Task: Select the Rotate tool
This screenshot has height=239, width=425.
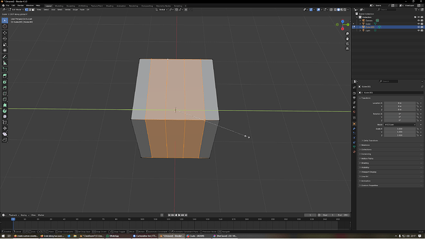Action: pos(4,39)
